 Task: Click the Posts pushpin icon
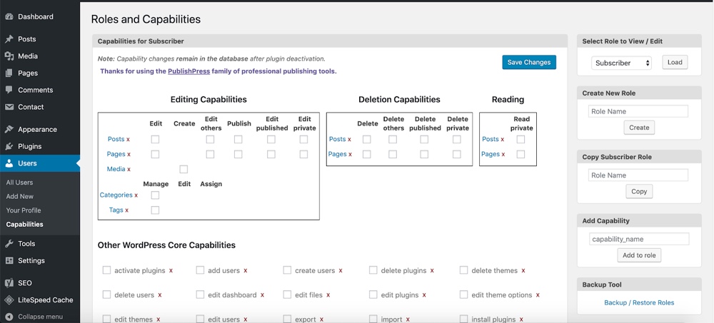pos(9,39)
